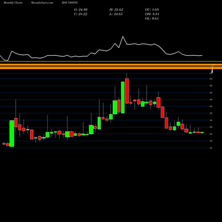Click the 'BSE 539393' ticker label
Viewport: 222px width, 222px height.
coord(70,3)
